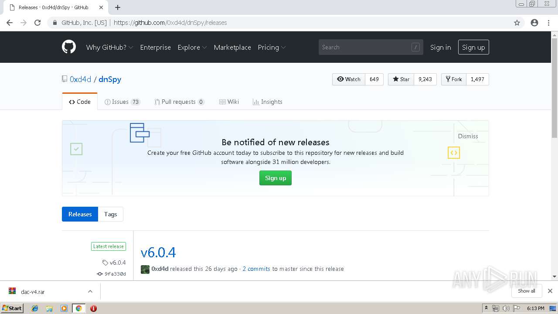Click Sign in link
Viewport: 558px width, 314px height.
pyautogui.click(x=440, y=47)
